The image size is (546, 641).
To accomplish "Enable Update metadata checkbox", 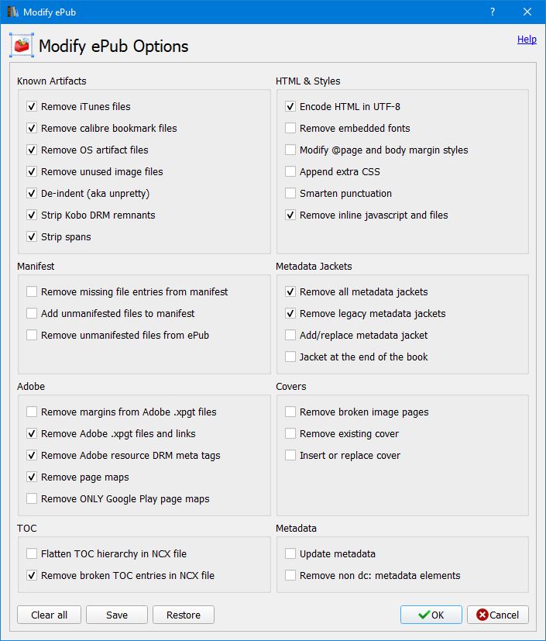I will pyautogui.click(x=290, y=554).
